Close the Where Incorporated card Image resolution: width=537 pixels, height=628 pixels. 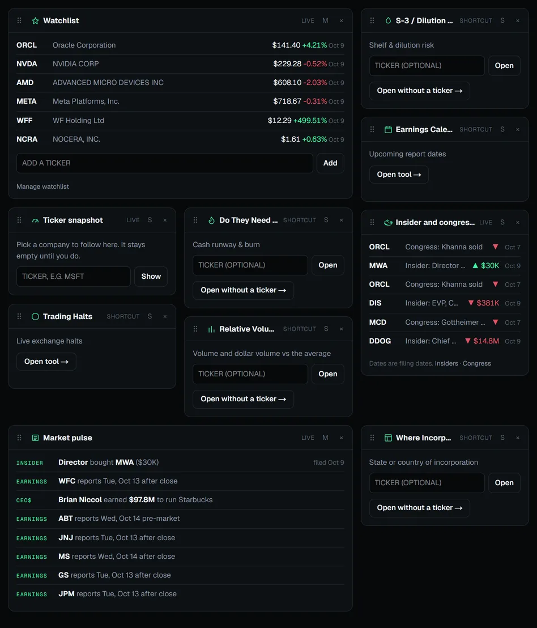517,438
